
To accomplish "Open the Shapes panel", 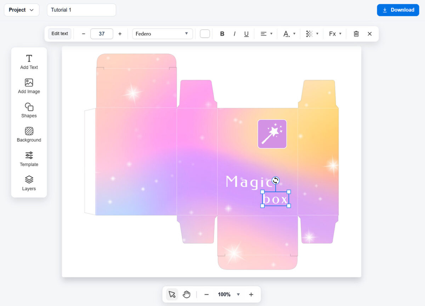I will (x=29, y=110).
